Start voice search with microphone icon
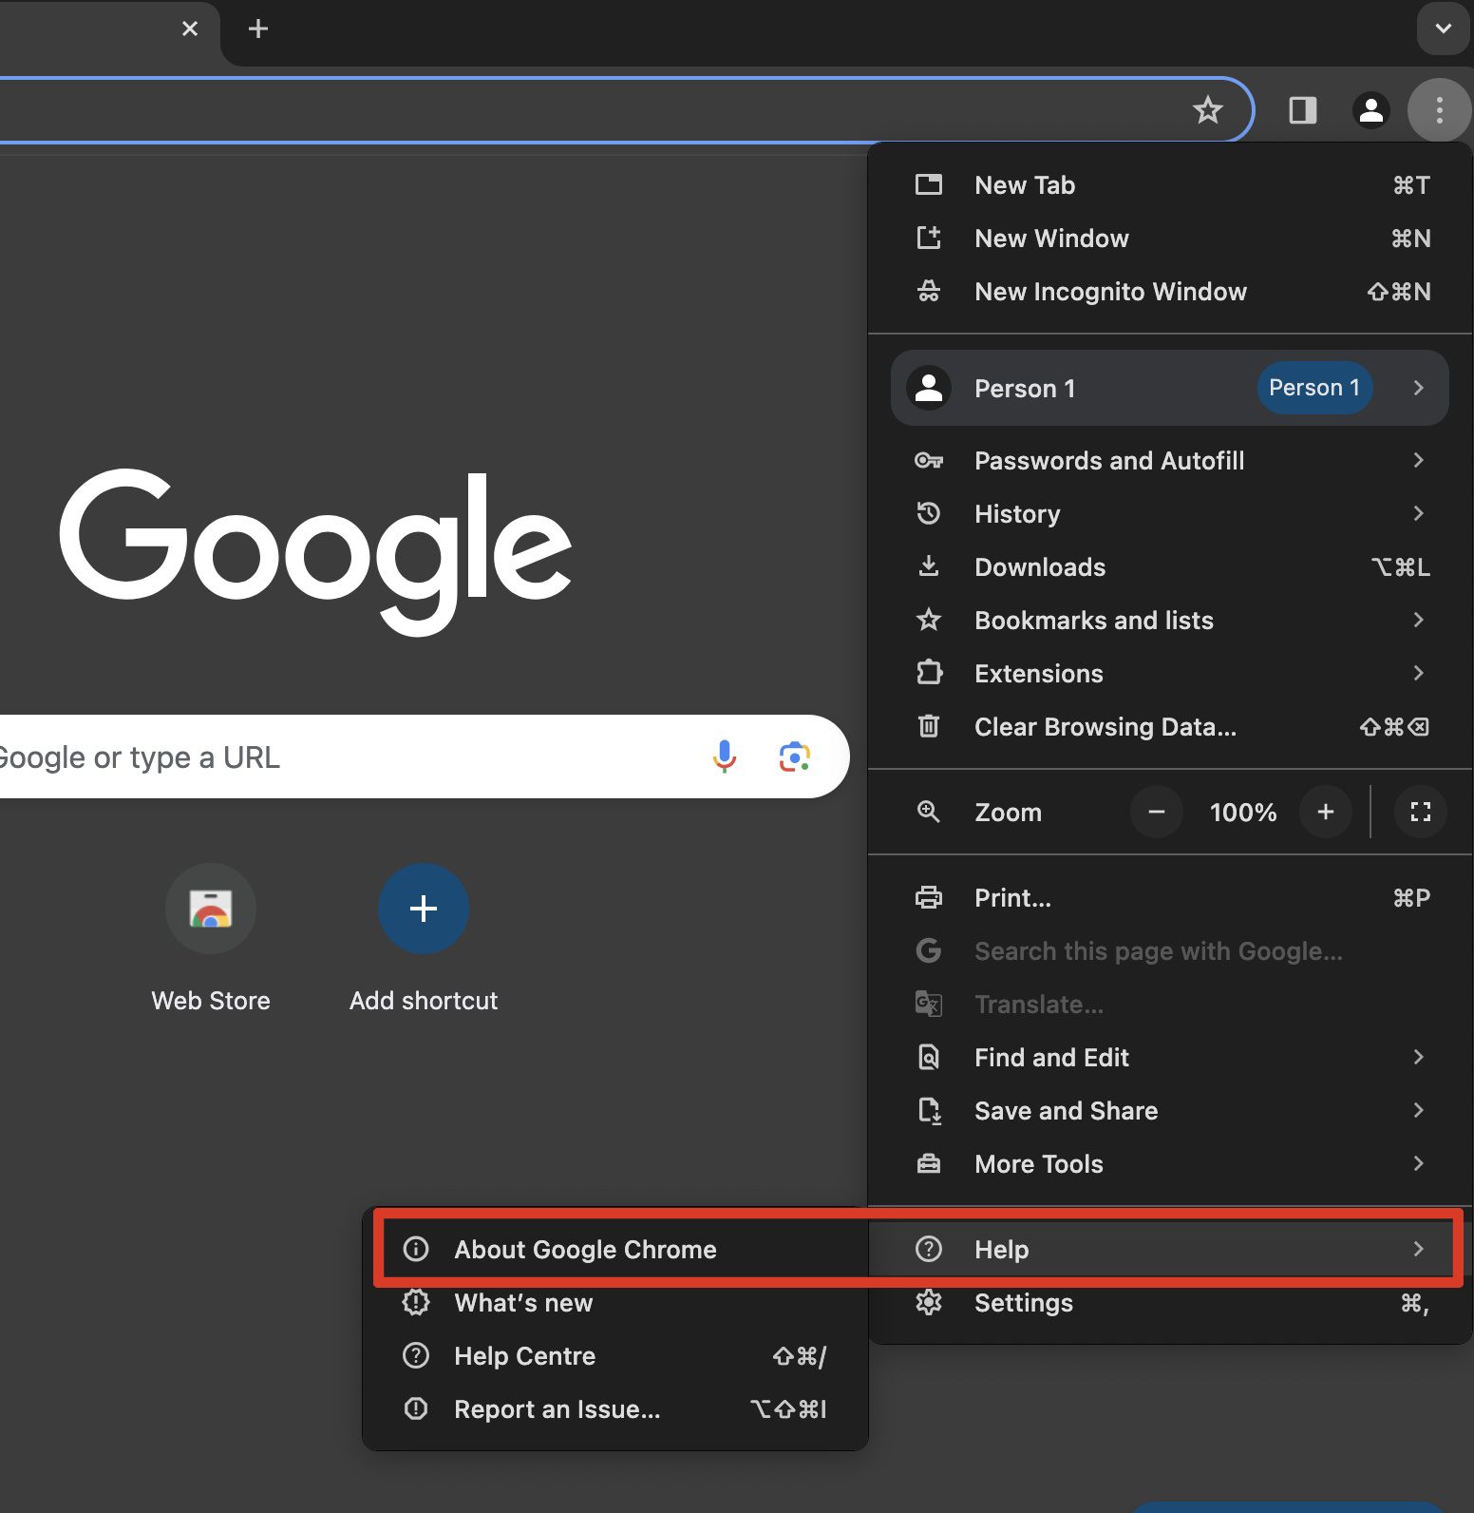This screenshot has height=1513, width=1474. click(724, 756)
